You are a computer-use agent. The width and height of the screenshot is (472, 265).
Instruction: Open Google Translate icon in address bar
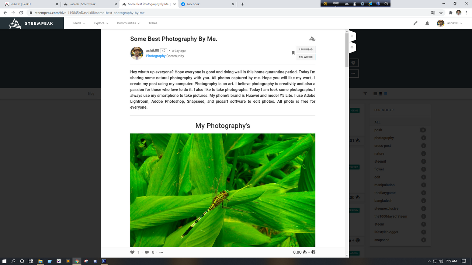click(x=433, y=13)
